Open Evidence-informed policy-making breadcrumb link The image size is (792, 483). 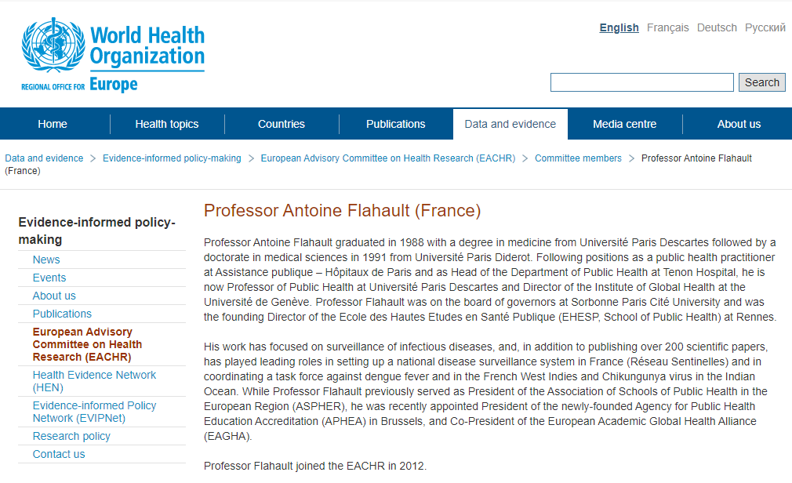(172, 158)
